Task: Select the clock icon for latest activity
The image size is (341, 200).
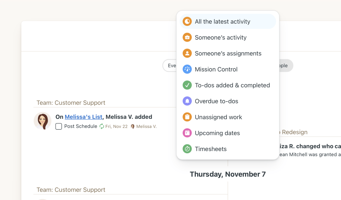Action: pos(187,21)
